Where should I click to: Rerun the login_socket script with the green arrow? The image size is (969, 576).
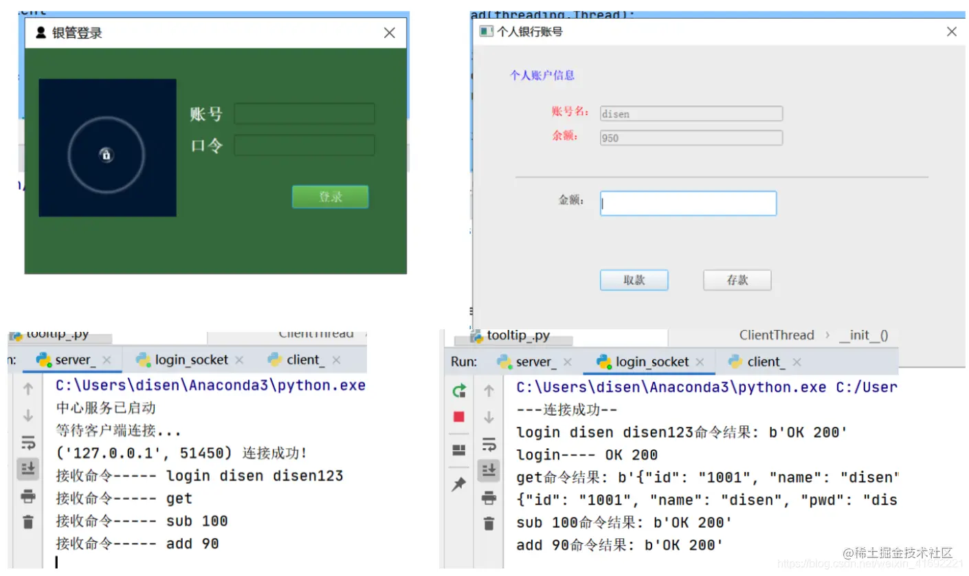point(459,390)
